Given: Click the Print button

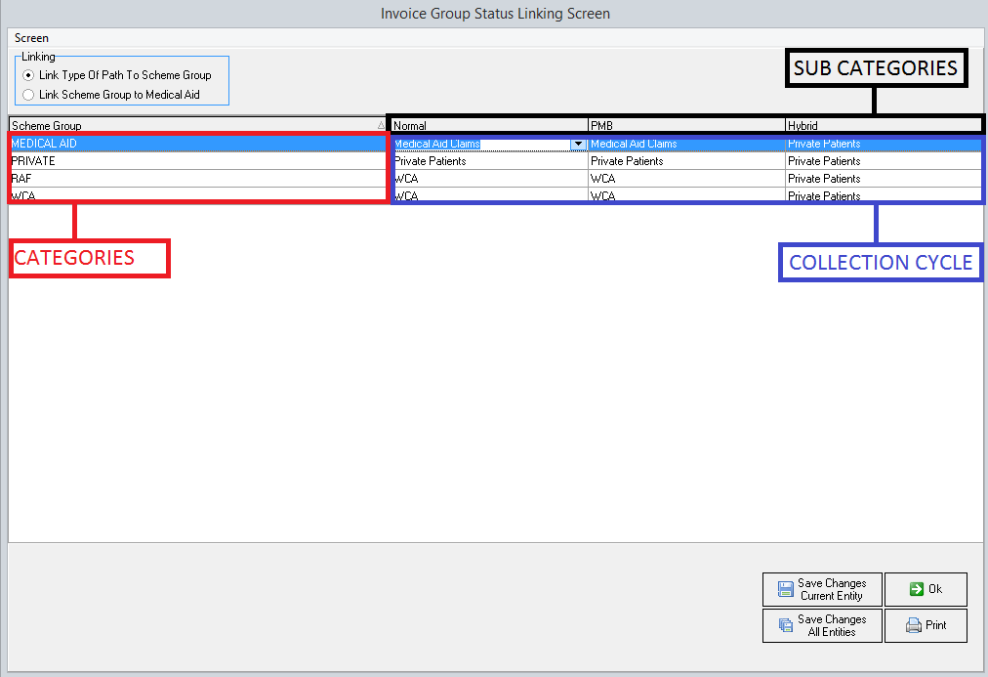Looking at the screenshot, I should 926,625.
